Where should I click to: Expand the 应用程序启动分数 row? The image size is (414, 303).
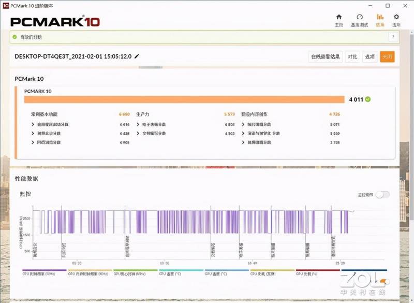point(33,124)
